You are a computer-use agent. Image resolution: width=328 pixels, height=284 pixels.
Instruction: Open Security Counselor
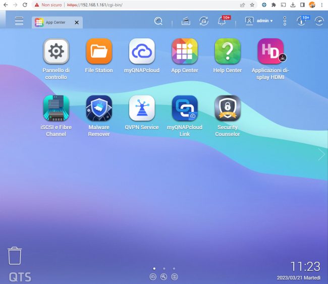coord(228,108)
